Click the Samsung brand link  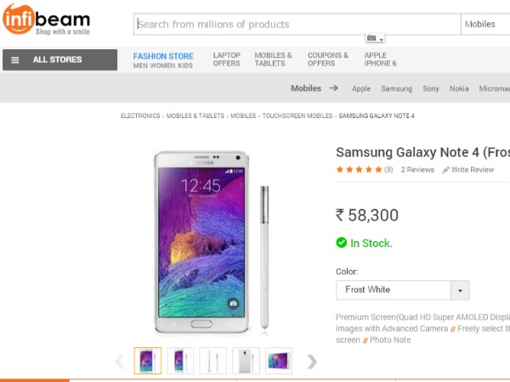(396, 88)
